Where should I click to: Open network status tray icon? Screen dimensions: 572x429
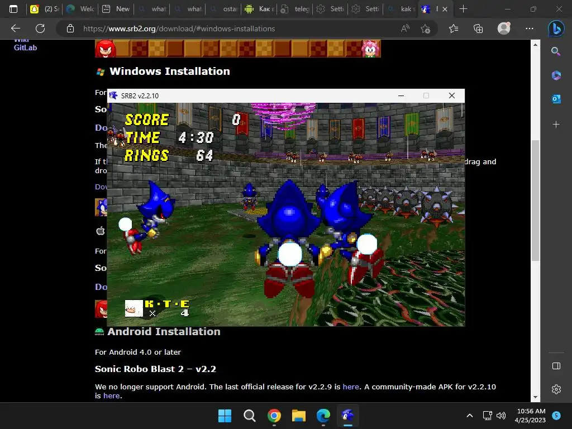(x=487, y=416)
